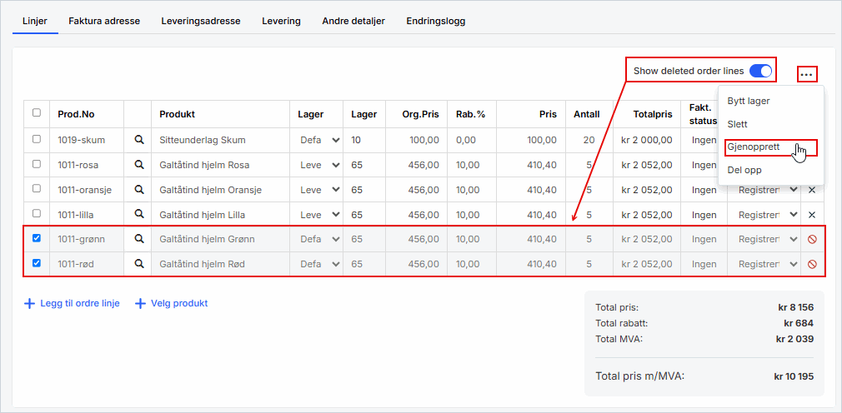Check the select-all header checkbox

coord(36,112)
